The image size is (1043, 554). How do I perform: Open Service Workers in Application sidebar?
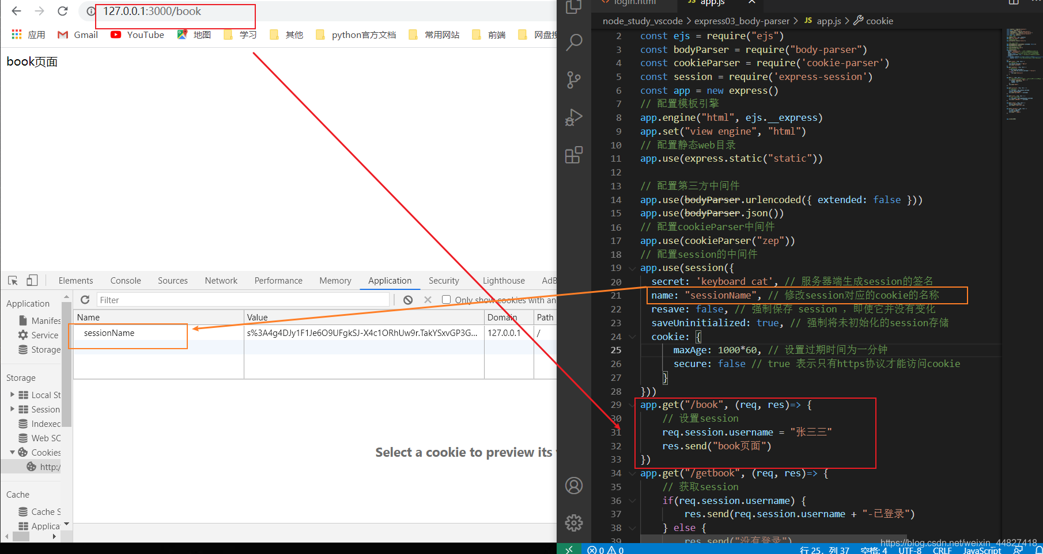(39, 335)
